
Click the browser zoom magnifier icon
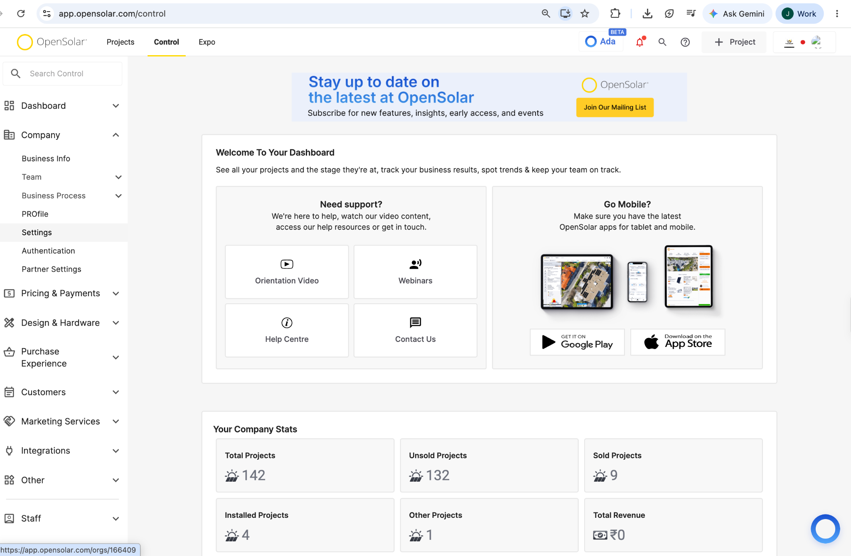click(x=546, y=14)
